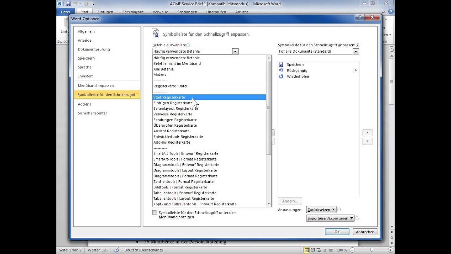Select the Allgemein options category

[86, 31]
